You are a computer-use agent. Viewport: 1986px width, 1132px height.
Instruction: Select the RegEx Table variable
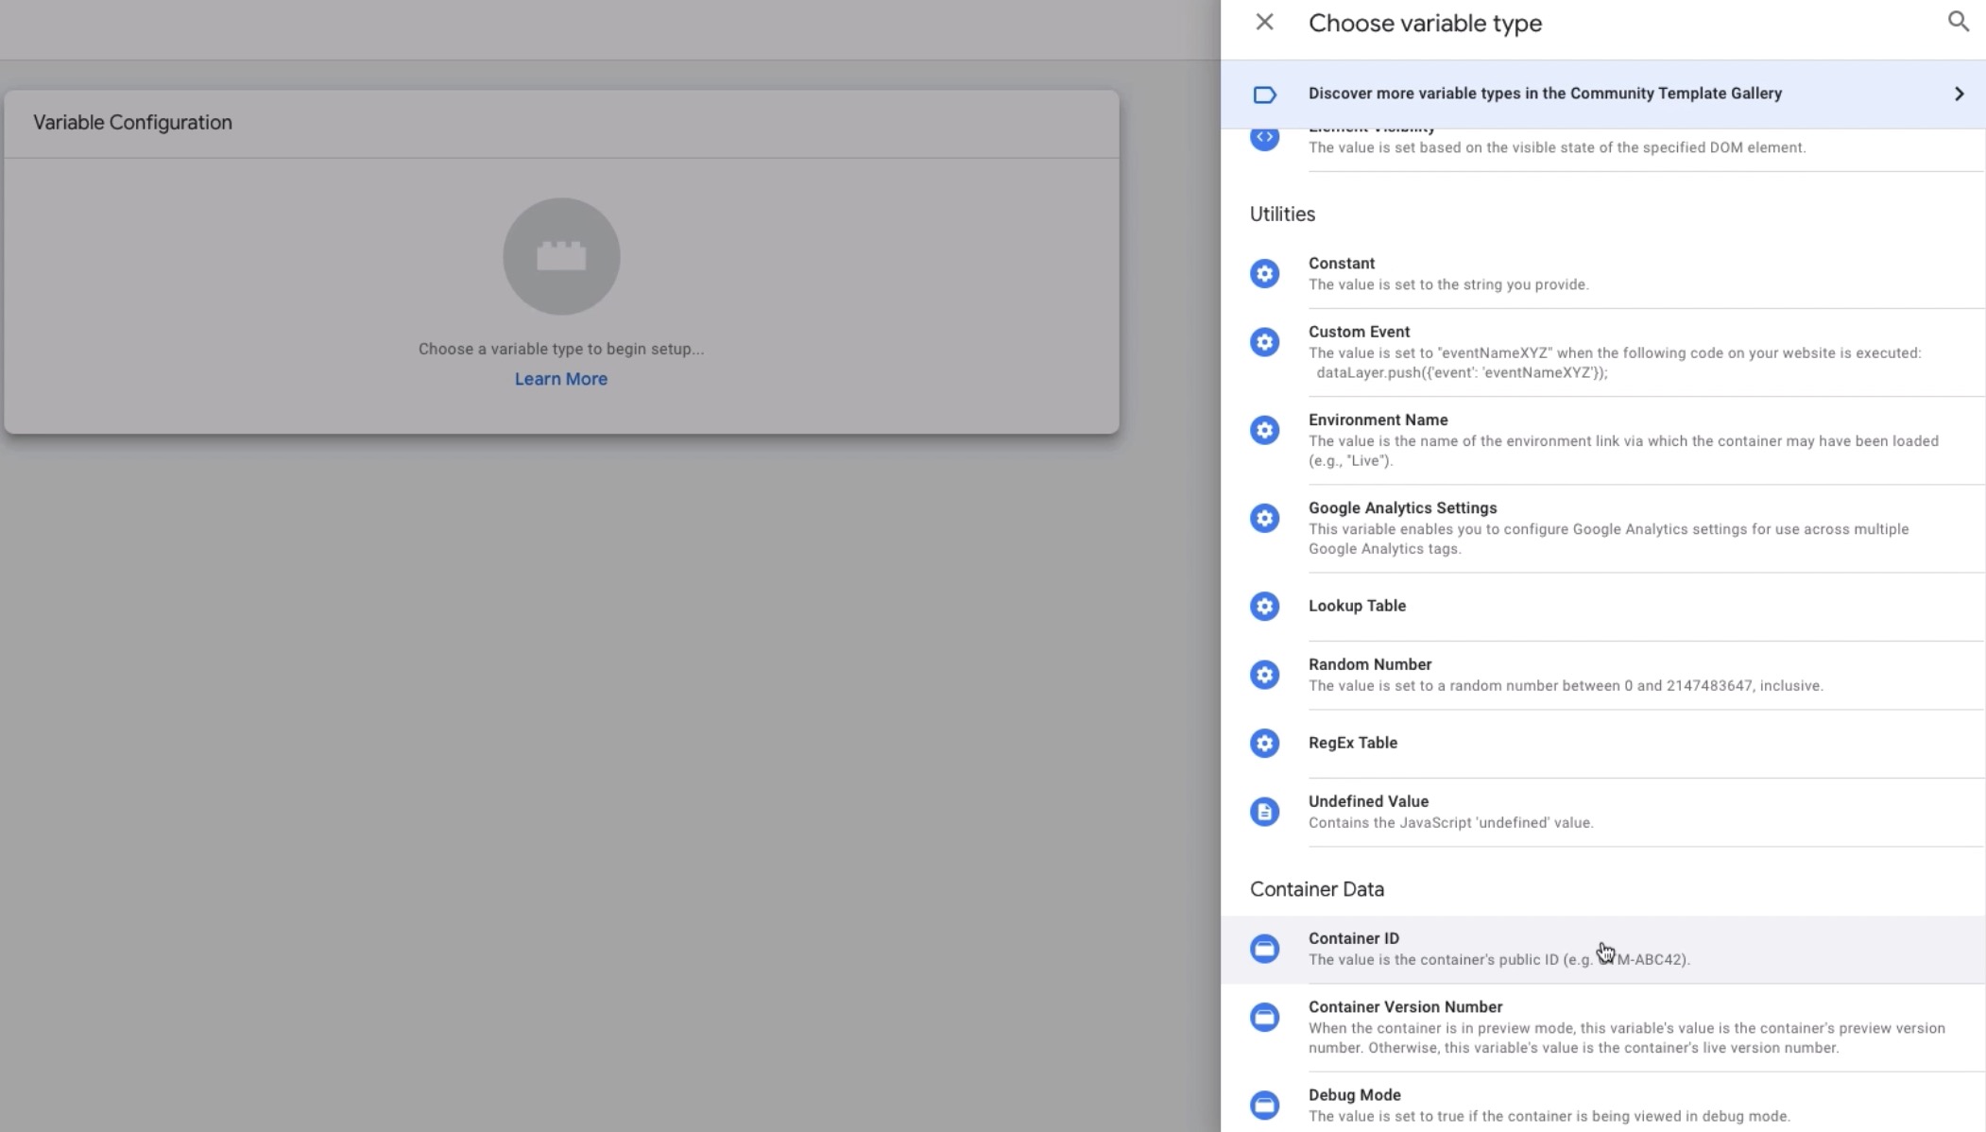point(1352,743)
